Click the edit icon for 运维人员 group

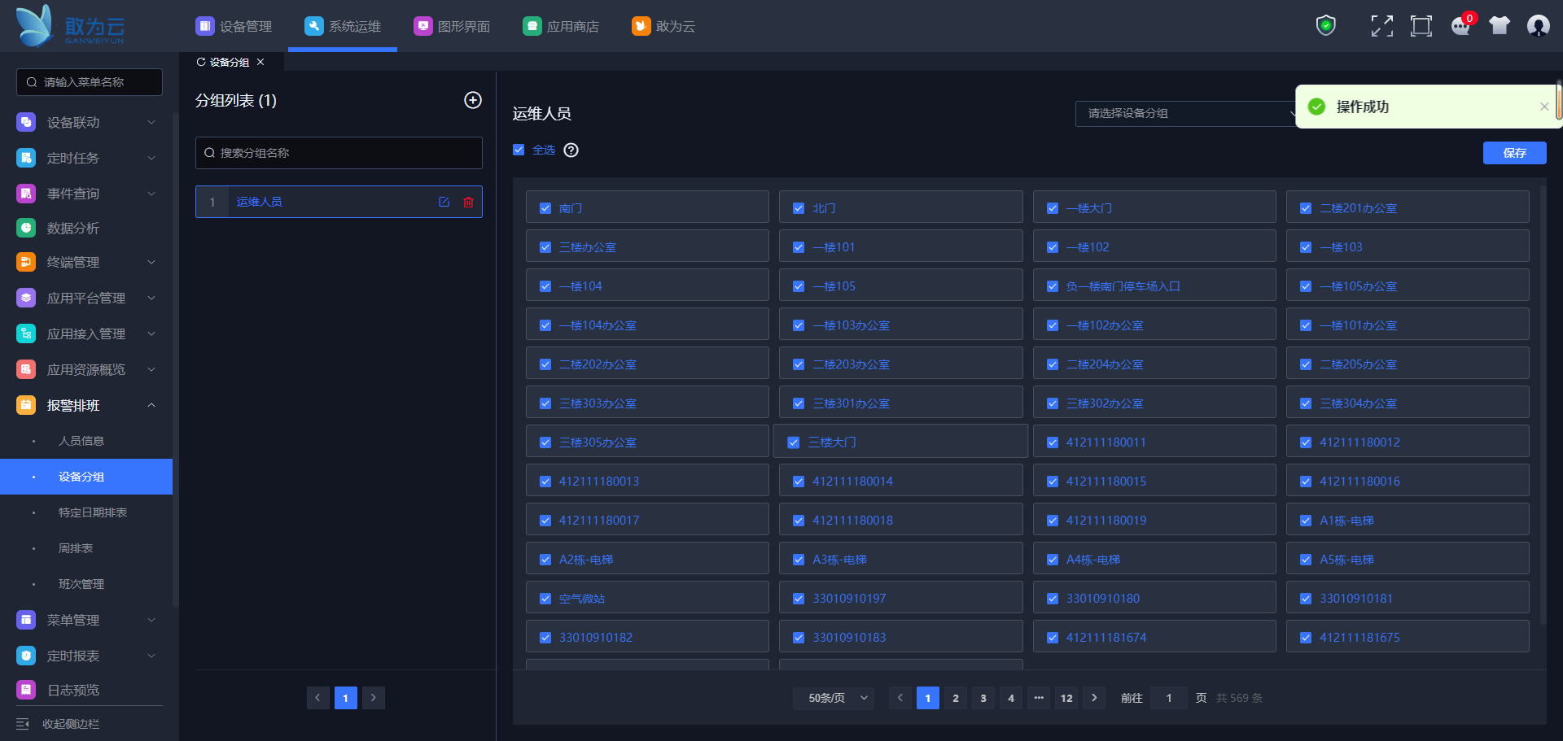pyautogui.click(x=444, y=202)
